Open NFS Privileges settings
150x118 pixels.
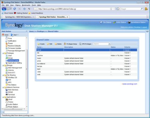[85, 44]
